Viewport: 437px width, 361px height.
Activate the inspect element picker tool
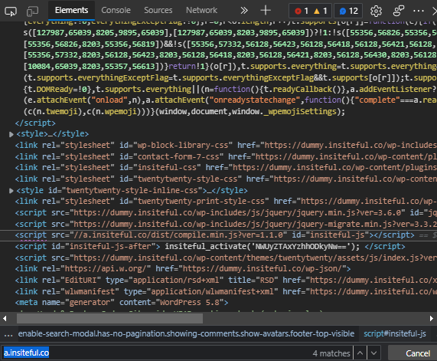pos(11,11)
